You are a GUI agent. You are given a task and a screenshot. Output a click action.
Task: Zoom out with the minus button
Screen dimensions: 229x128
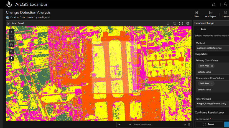[12, 37]
